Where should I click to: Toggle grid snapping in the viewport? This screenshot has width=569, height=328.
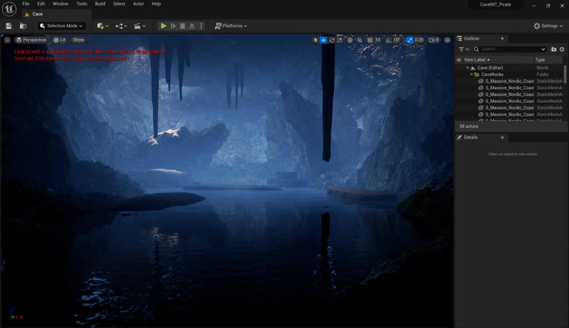tap(370, 40)
